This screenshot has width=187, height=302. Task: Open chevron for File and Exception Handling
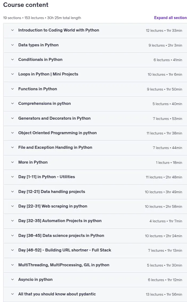12,147
